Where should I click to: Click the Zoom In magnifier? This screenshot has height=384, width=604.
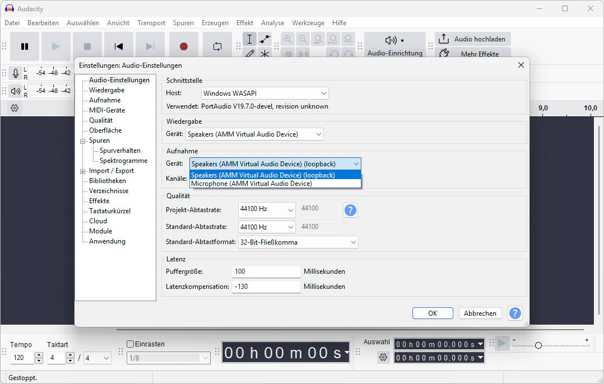click(x=288, y=39)
